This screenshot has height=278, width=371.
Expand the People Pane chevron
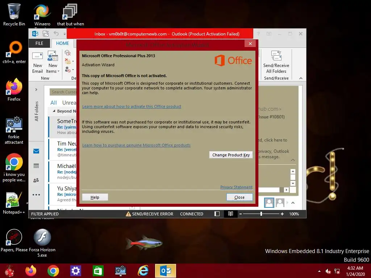point(293,203)
